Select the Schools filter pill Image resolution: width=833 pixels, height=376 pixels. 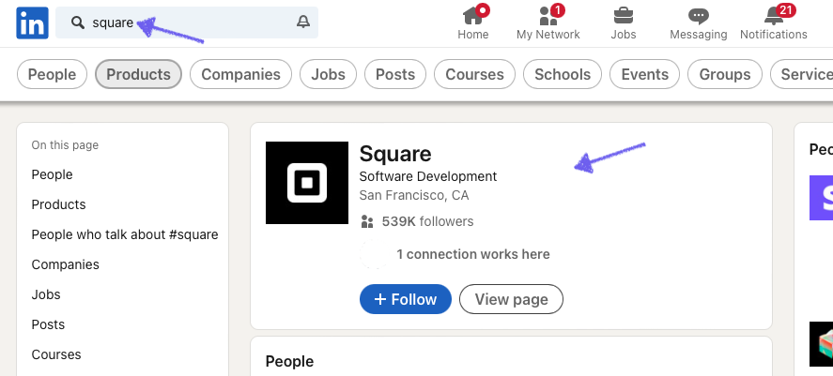(563, 74)
